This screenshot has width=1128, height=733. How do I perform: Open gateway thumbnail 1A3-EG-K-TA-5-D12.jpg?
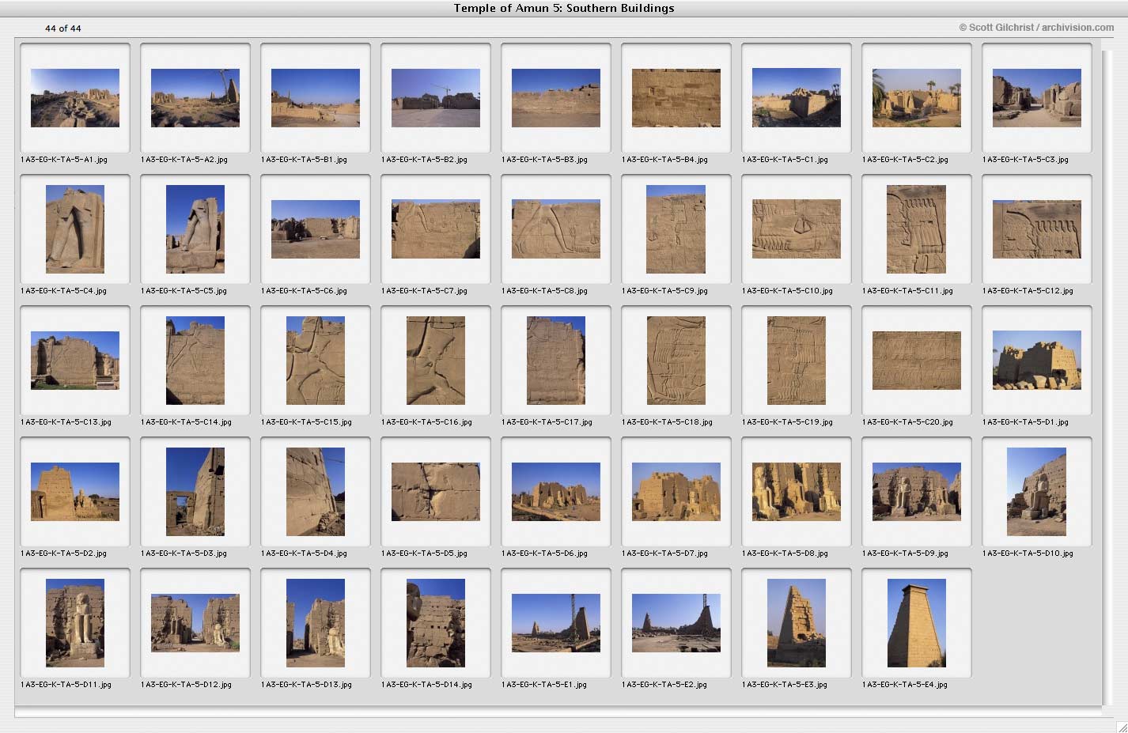tap(195, 623)
